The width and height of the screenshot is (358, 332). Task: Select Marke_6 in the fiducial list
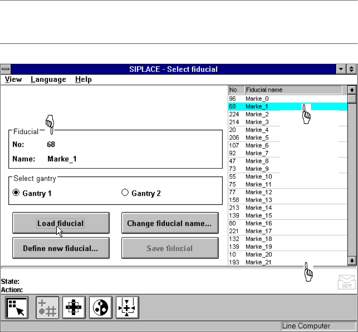pos(288,145)
